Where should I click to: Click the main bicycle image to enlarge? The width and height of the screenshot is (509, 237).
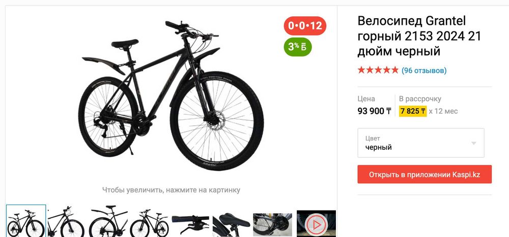[171, 95]
